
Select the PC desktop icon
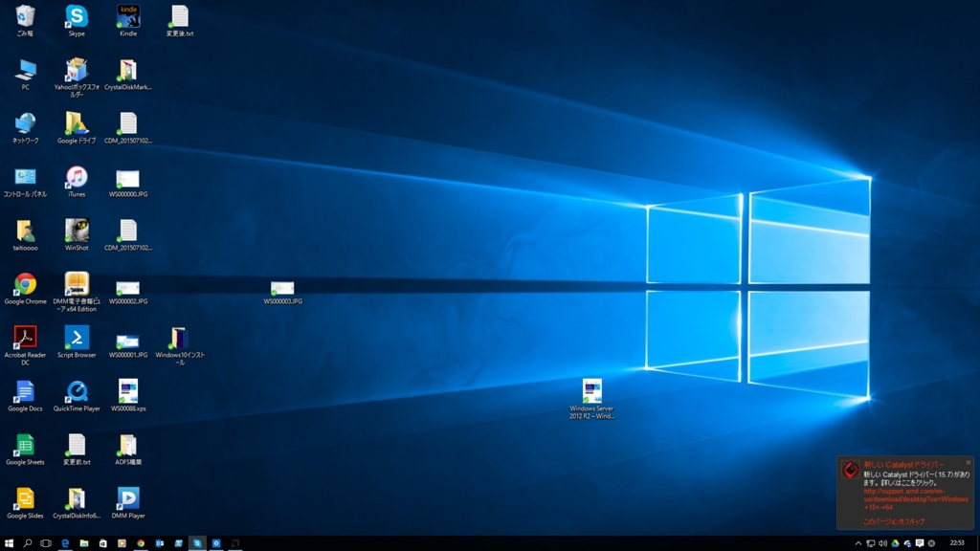pos(25,74)
